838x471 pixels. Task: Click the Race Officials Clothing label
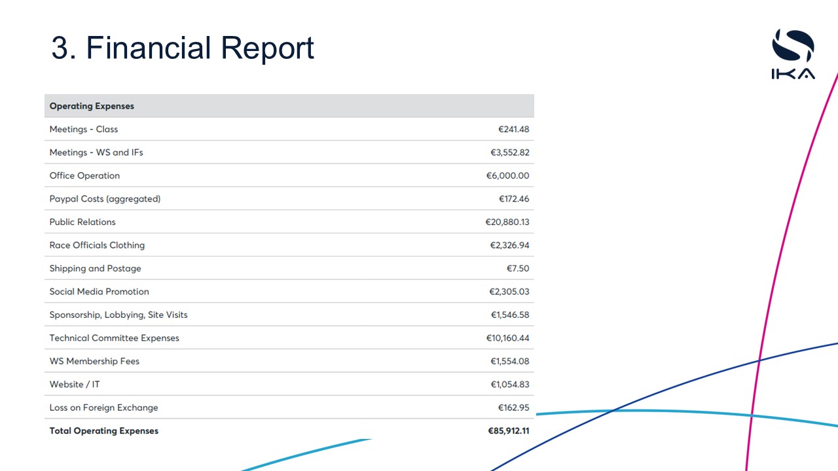coord(97,245)
